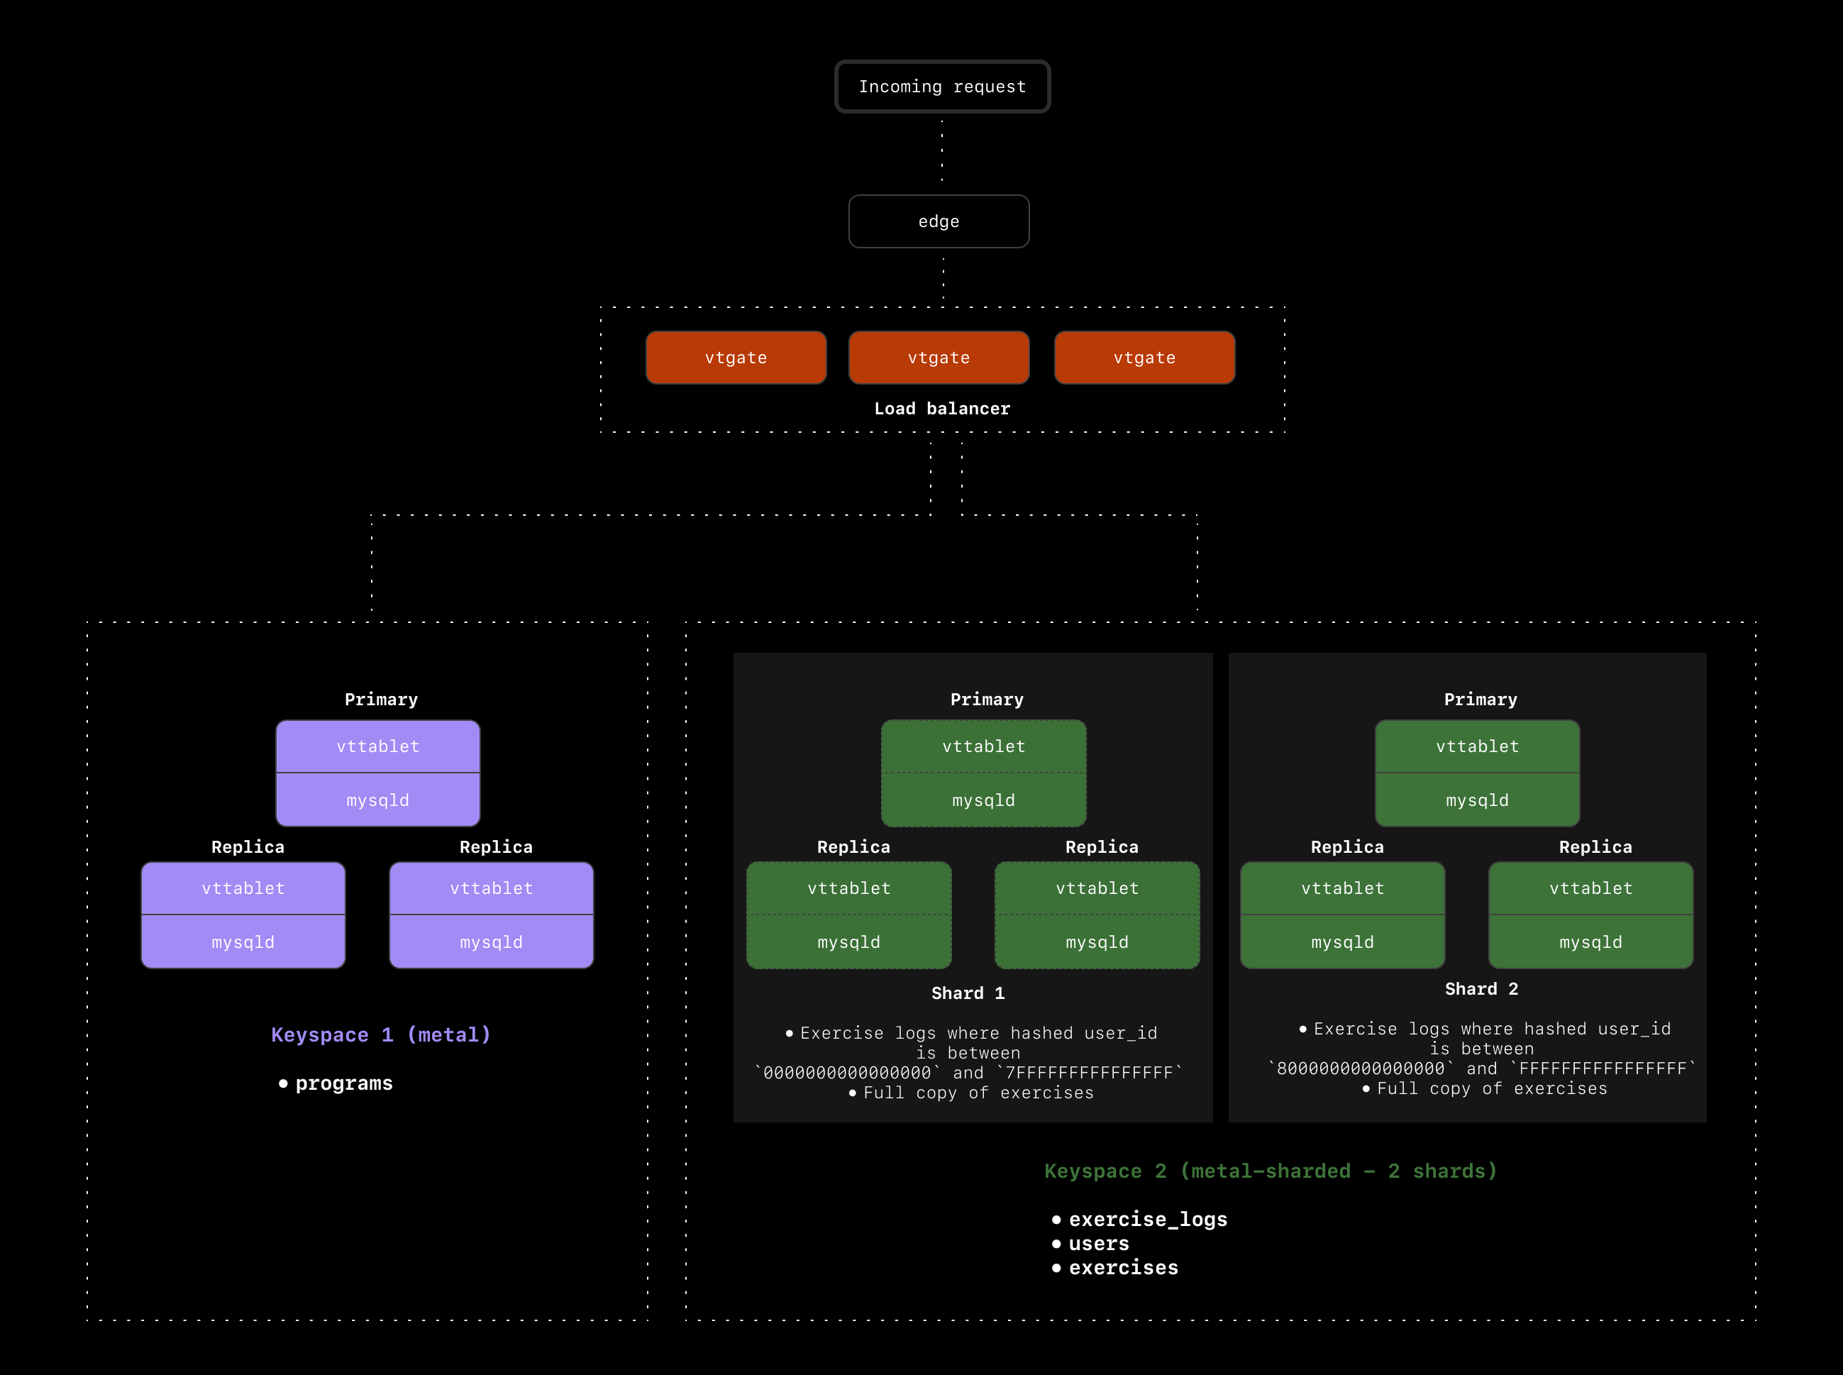Select the programs bullet item
Screen dimensions: 1843x1375
(x=343, y=1083)
